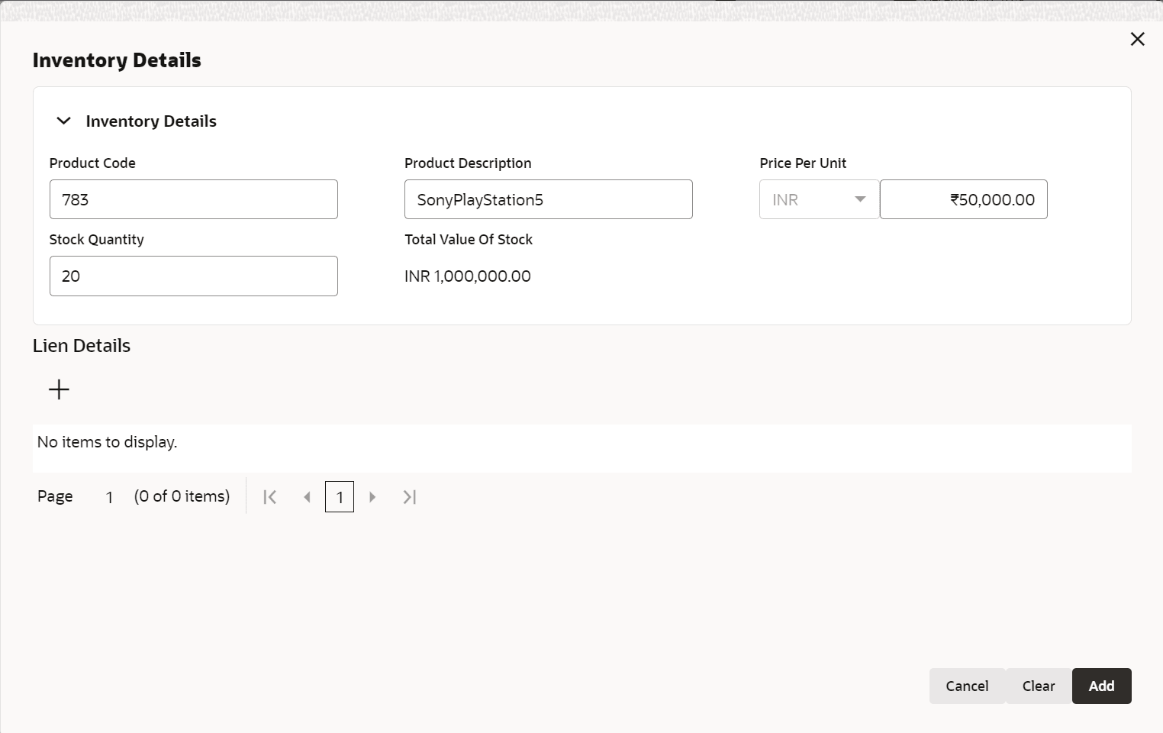1163x733 pixels.
Task: Click the INR 1,000,000.00 total value text
Action: click(x=468, y=276)
